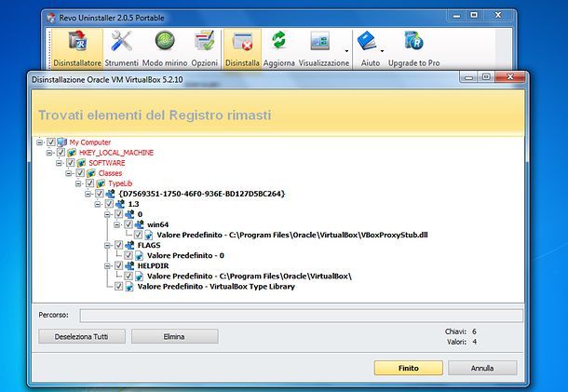This screenshot has height=392, width=568.
Task: Collapse the D7569351 GUID node
Action: [x=88, y=195]
